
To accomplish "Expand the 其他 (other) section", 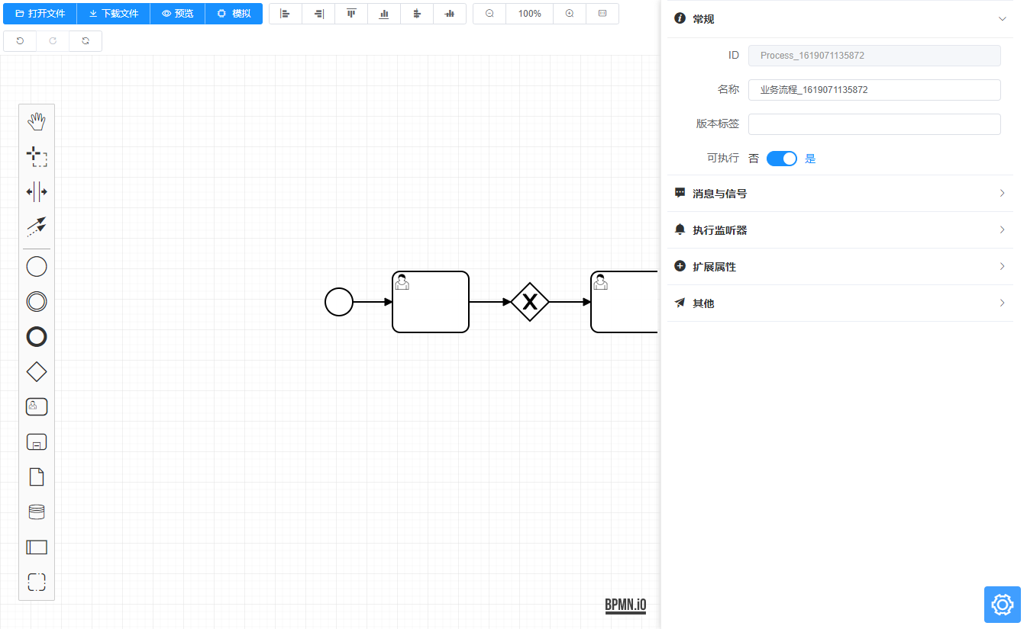I will (841, 303).
